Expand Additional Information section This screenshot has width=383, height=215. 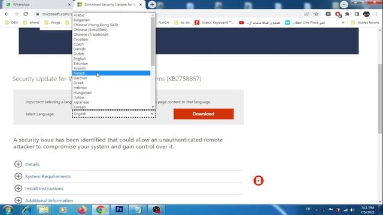(x=44, y=201)
